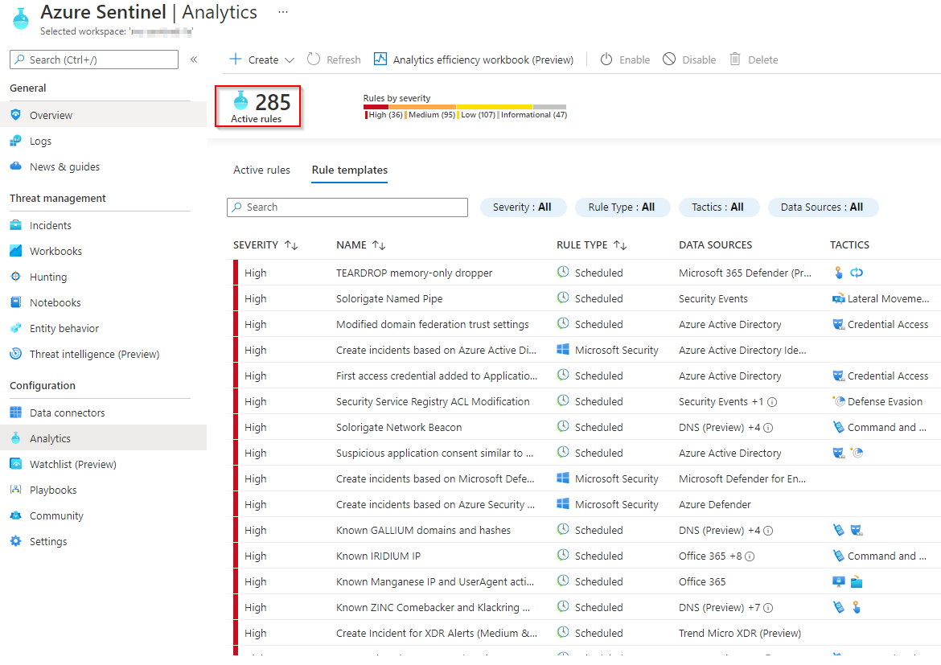This screenshot has height=665, width=941.
Task: Open the Data Sources : All filter
Action: click(x=823, y=207)
